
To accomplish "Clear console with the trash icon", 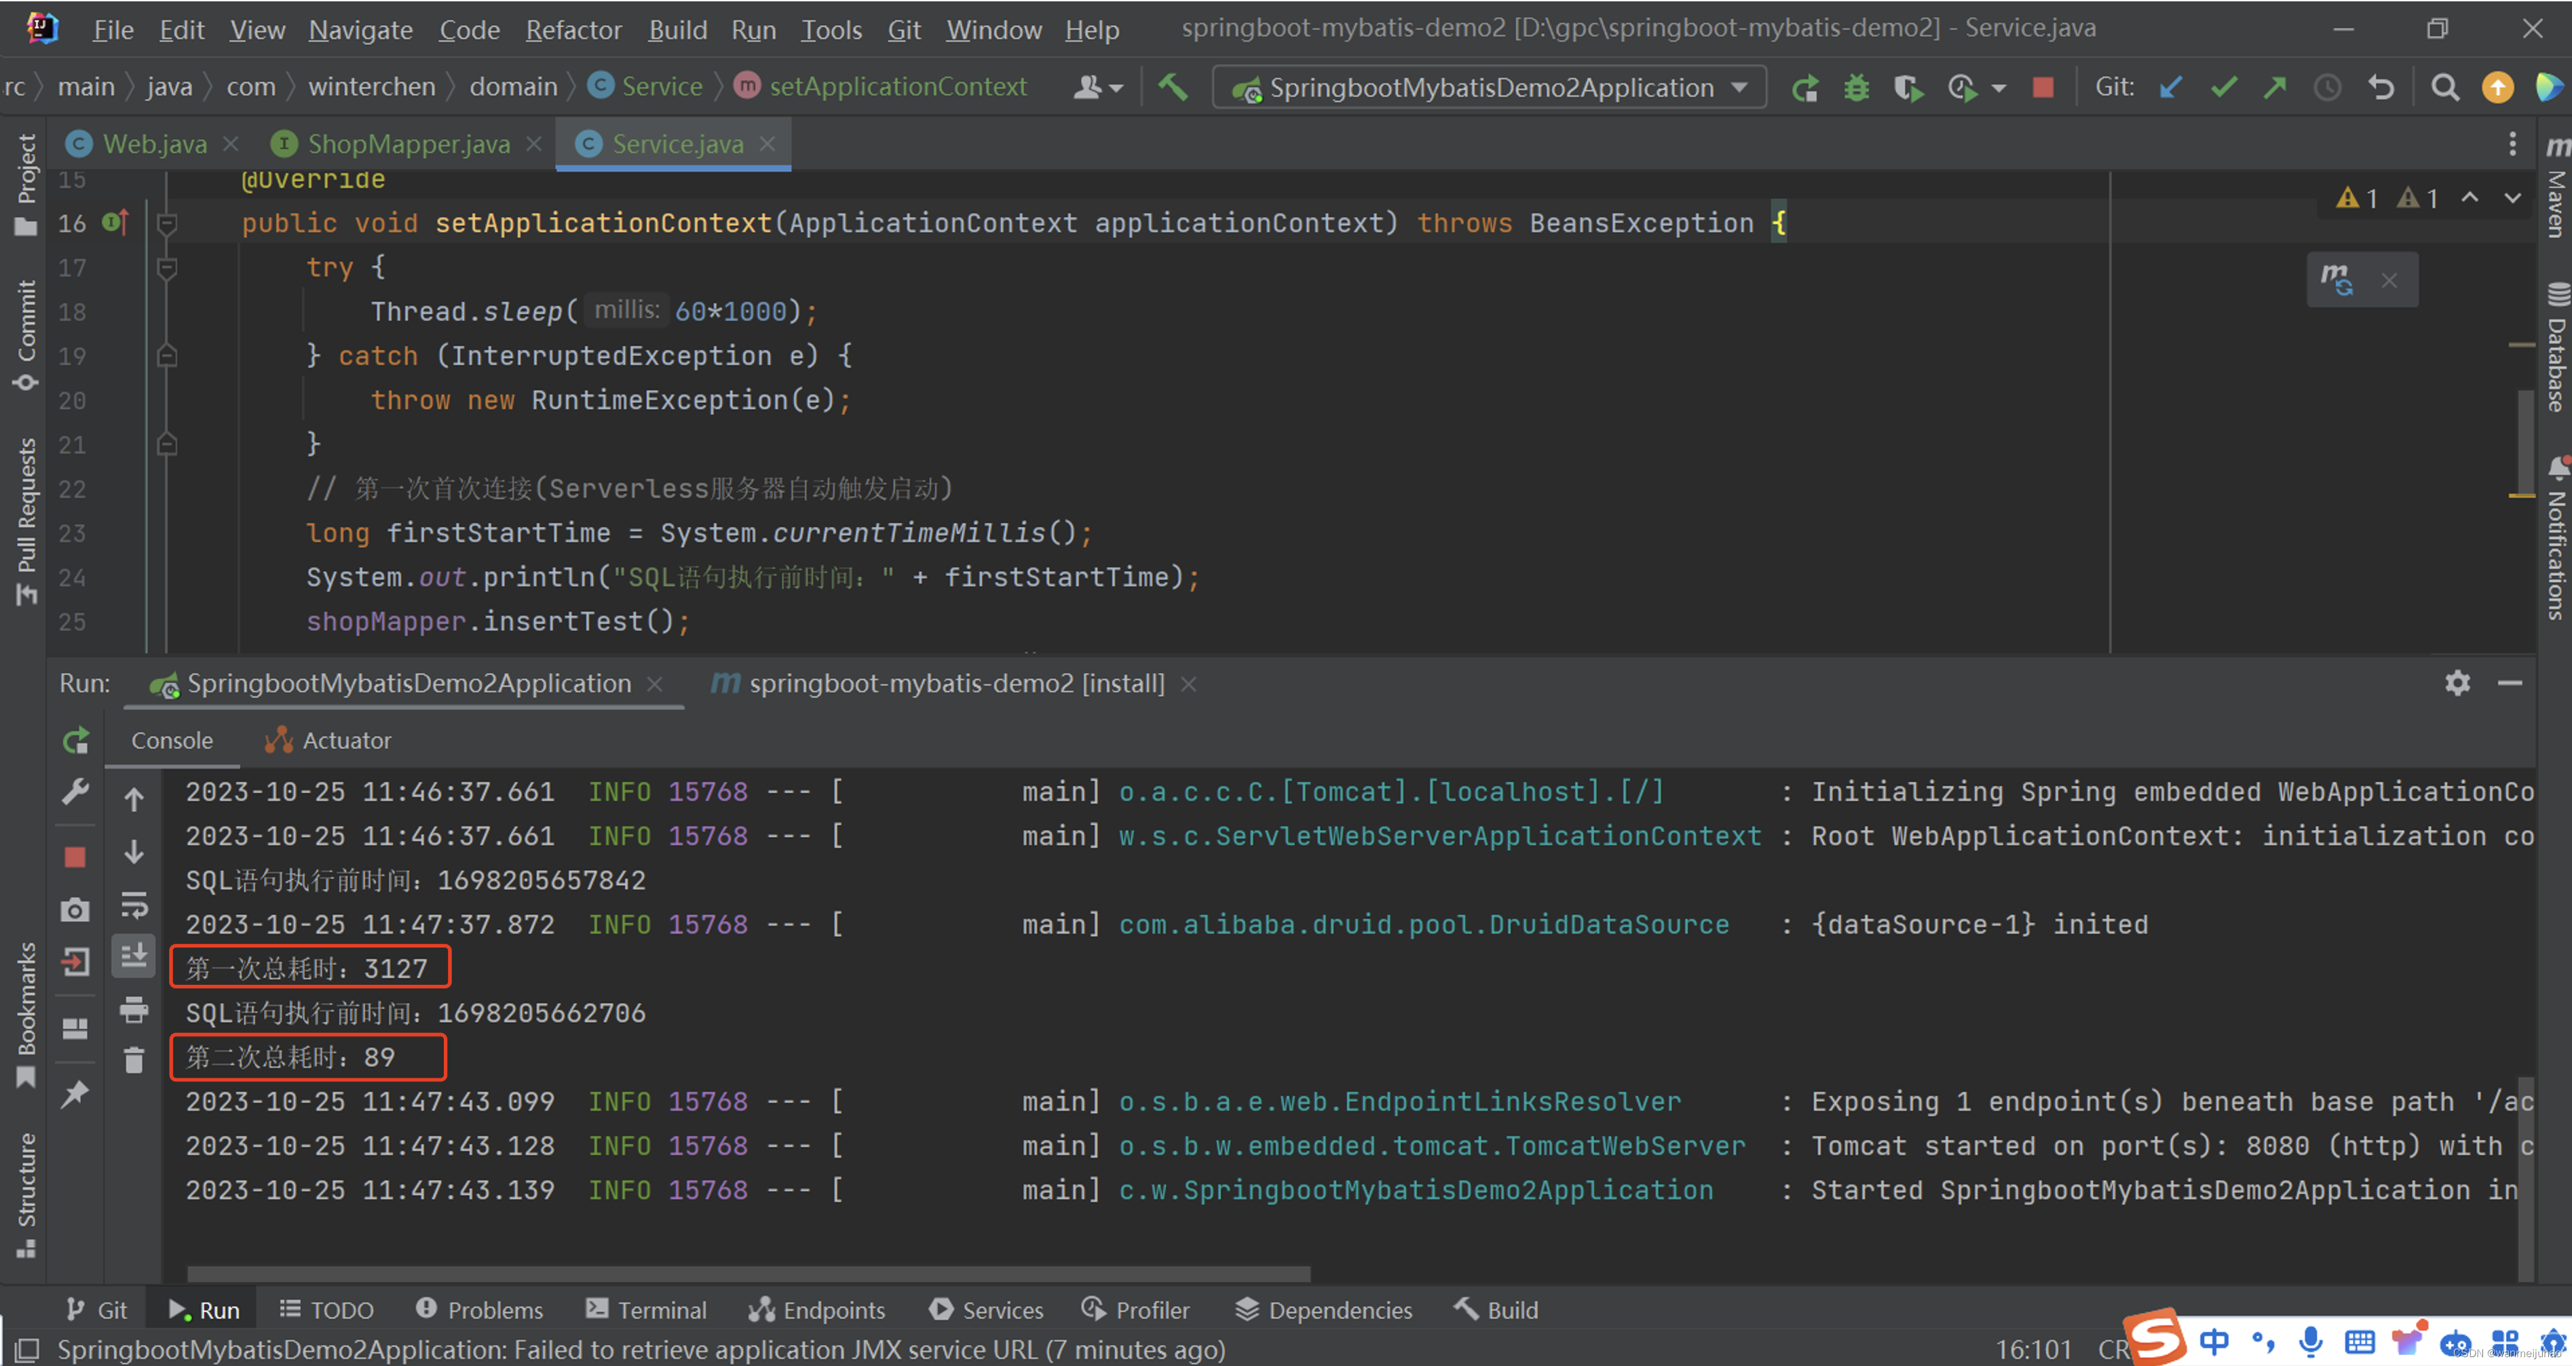I will [134, 1059].
